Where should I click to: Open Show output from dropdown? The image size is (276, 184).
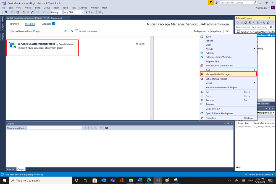pos(54,128)
